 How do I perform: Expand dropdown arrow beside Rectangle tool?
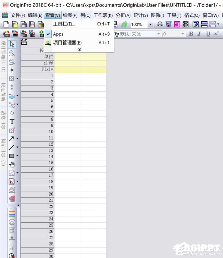(17, 156)
